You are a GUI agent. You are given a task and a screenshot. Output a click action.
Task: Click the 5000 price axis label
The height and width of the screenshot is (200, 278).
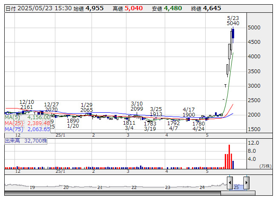pos(254,28)
